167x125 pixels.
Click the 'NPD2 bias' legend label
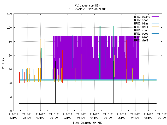(x=141, y=23)
